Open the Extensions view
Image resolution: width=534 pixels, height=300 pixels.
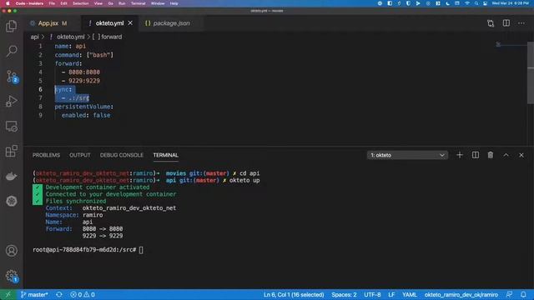[x=11, y=151]
